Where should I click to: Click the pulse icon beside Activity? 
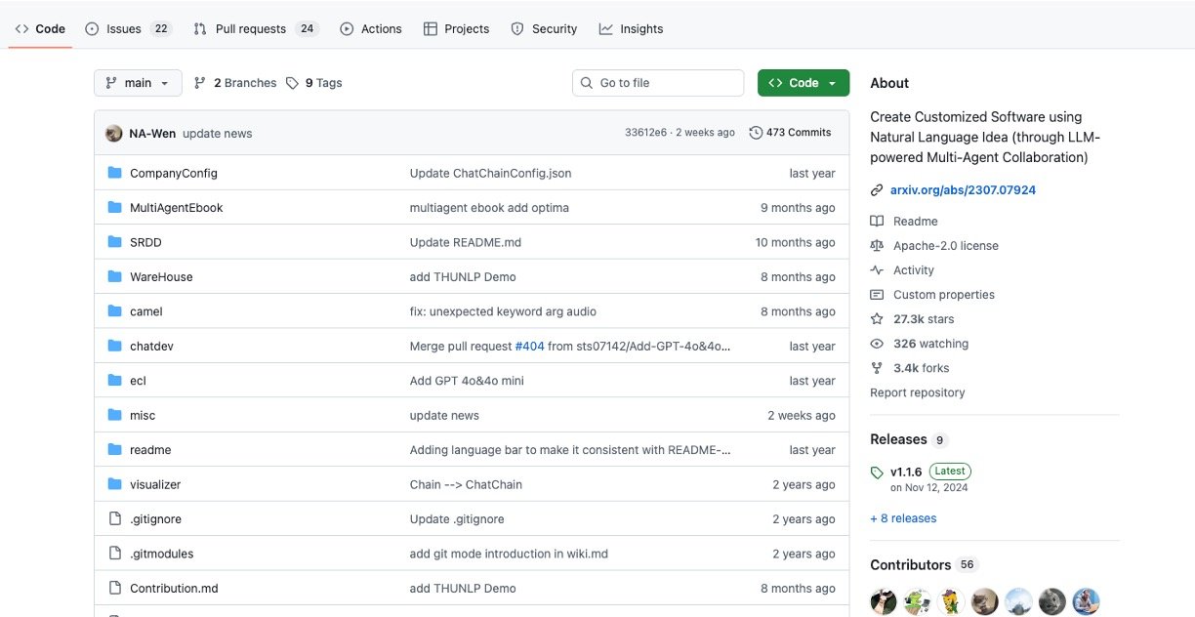877,270
